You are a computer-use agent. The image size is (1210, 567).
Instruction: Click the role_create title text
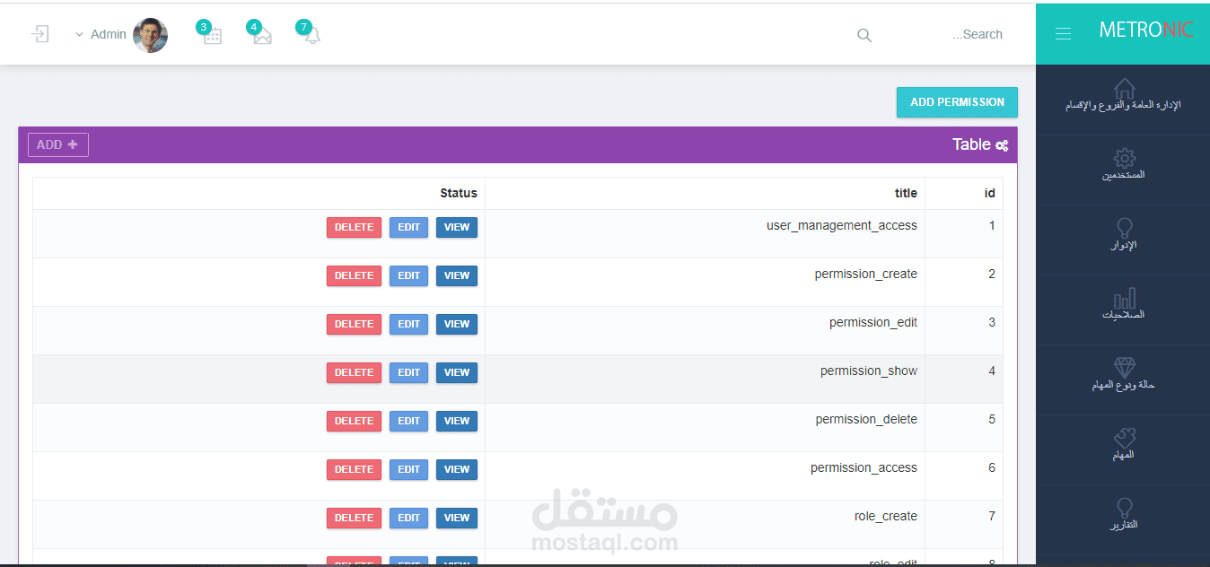pos(886,517)
